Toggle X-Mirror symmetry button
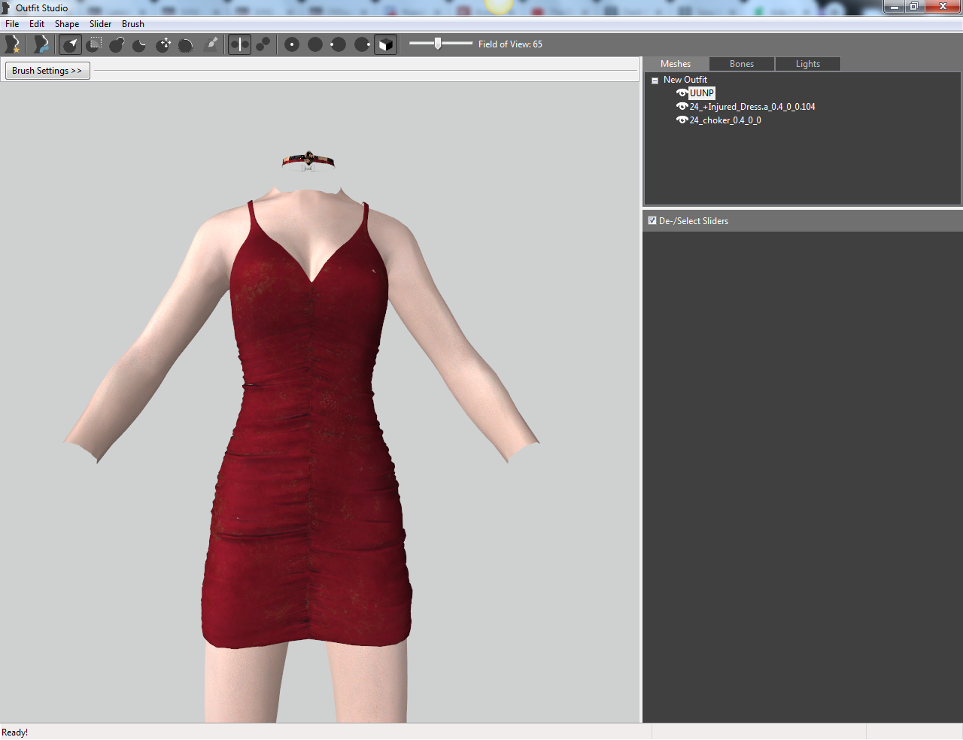Screen dimensions: 963x740 click(239, 44)
